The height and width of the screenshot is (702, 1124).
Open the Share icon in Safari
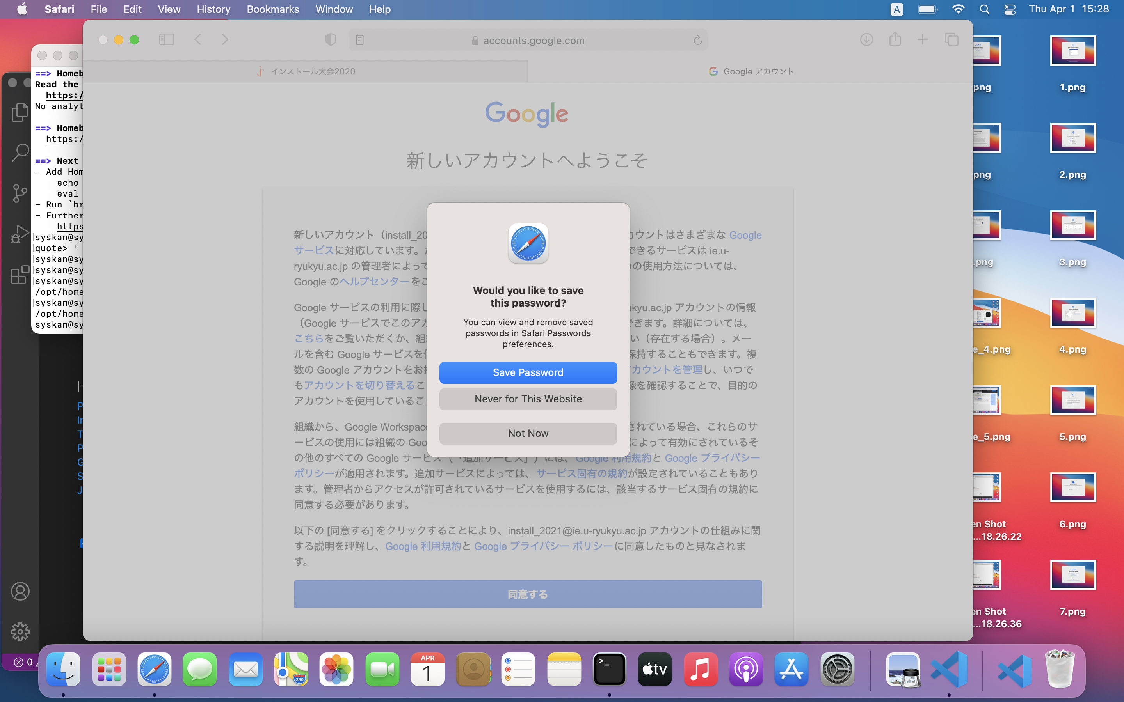[895, 39]
